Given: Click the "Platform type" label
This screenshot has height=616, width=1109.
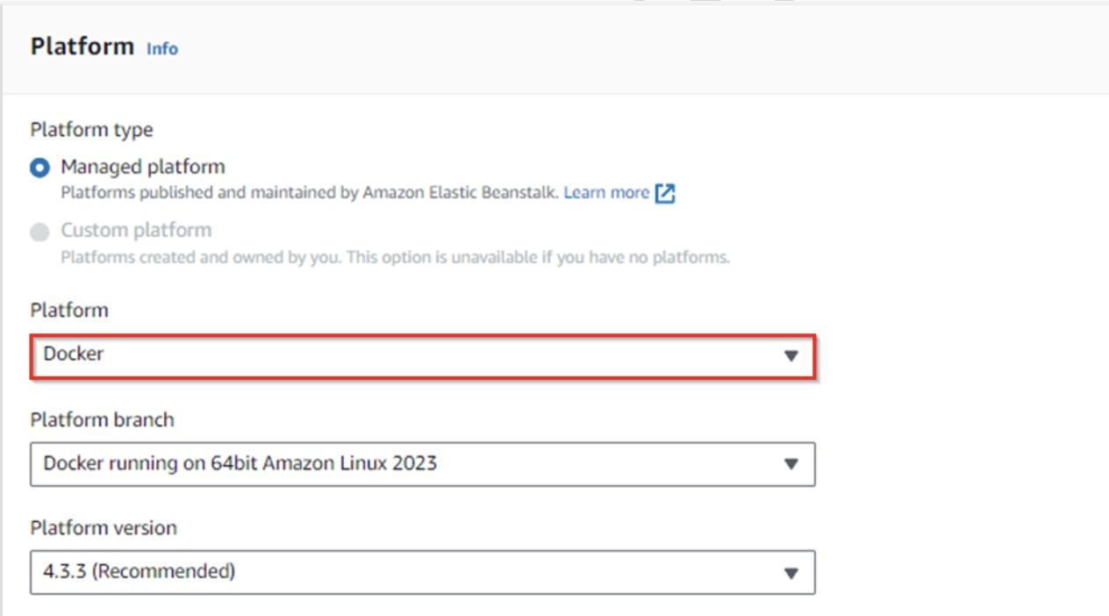Looking at the screenshot, I should (91, 130).
